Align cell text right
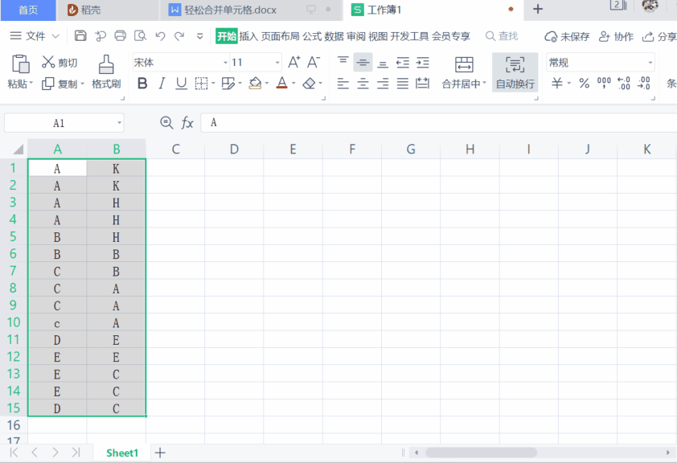 point(383,84)
